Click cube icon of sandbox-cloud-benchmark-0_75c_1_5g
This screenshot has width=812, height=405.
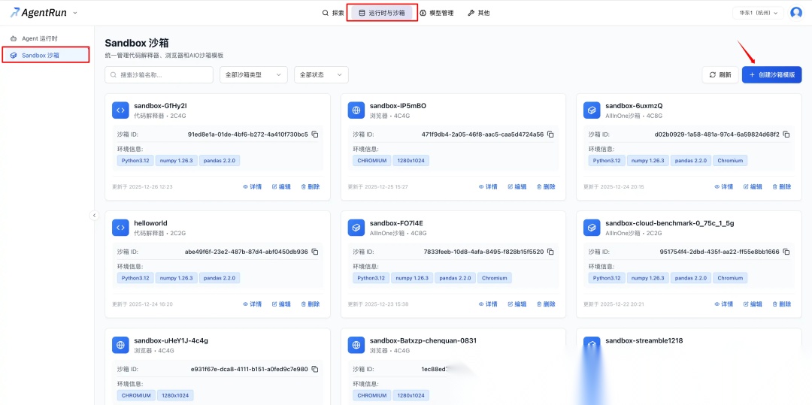tap(592, 228)
